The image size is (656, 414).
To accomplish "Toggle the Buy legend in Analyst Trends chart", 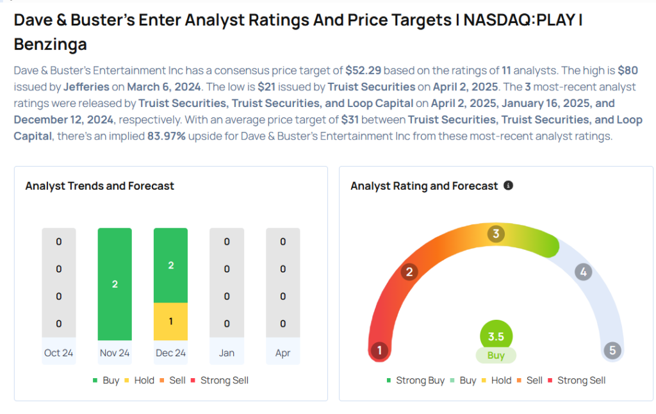I will (x=106, y=380).
